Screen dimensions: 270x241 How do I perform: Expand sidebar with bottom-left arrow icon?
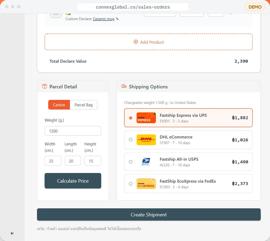12,233
